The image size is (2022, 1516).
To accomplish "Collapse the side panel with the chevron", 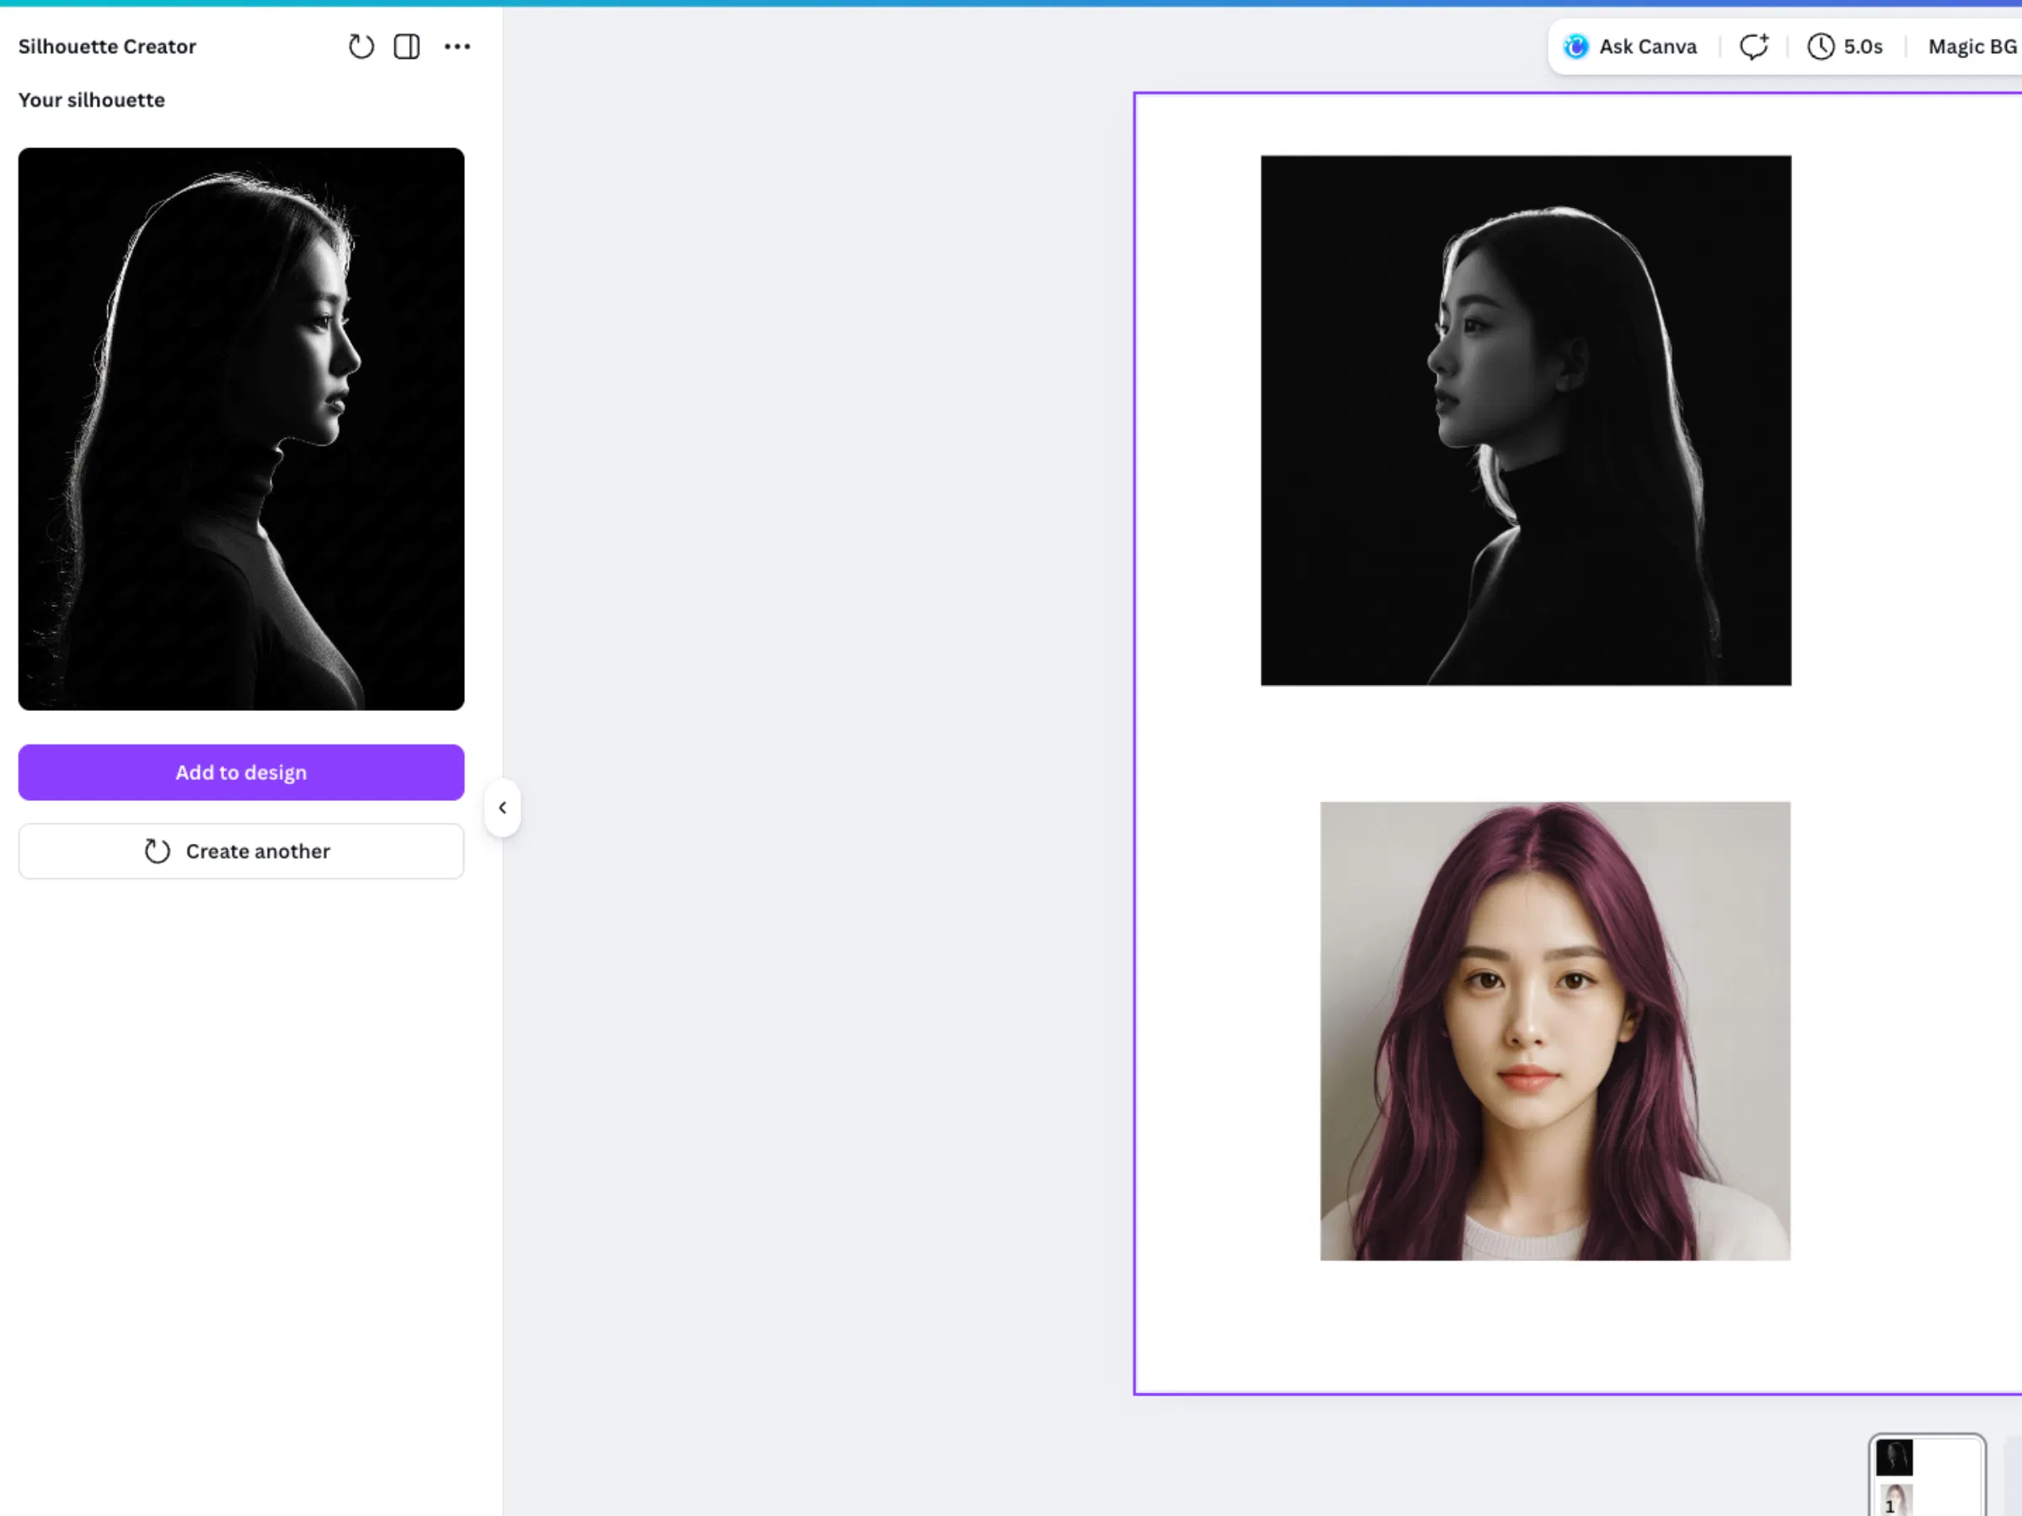I will pyautogui.click(x=503, y=808).
